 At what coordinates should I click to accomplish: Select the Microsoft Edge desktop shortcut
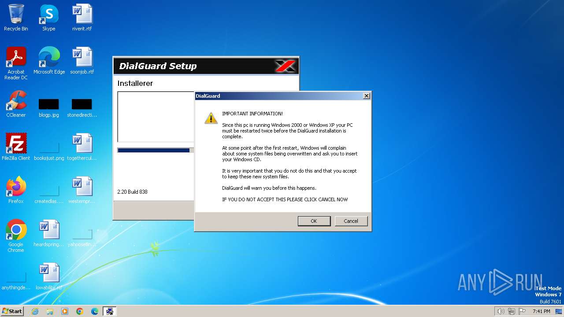tap(49, 61)
